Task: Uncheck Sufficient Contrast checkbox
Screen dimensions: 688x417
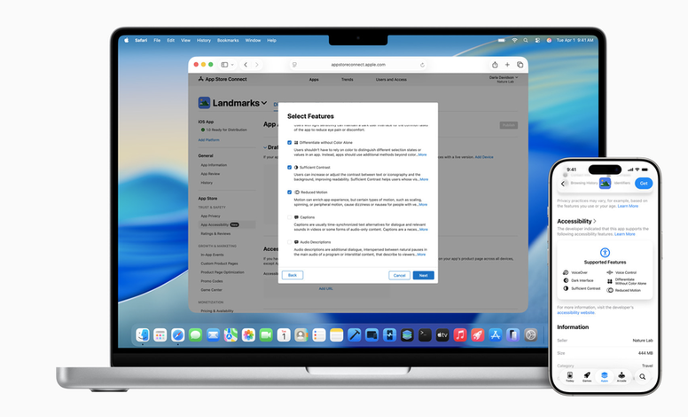Action: (289, 167)
